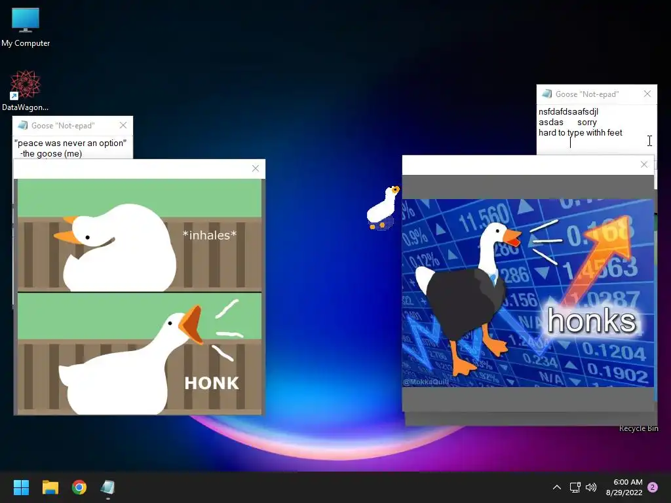Click the line "hard to type withh feet"

[581, 132]
